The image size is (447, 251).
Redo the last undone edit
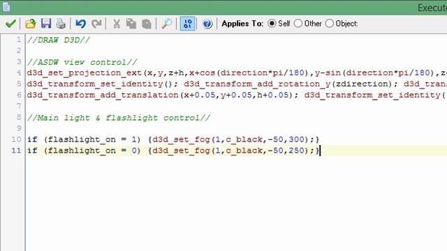click(x=96, y=24)
